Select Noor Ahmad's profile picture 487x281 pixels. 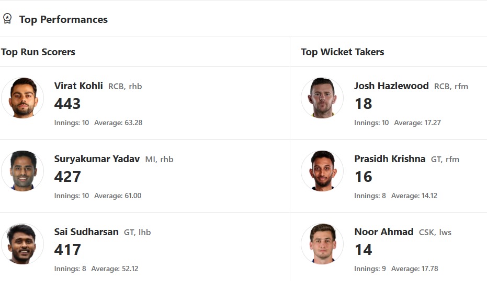point(322,244)
